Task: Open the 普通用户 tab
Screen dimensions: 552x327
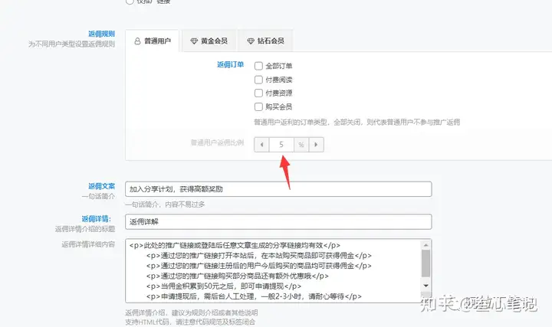Action: (152, 41)
